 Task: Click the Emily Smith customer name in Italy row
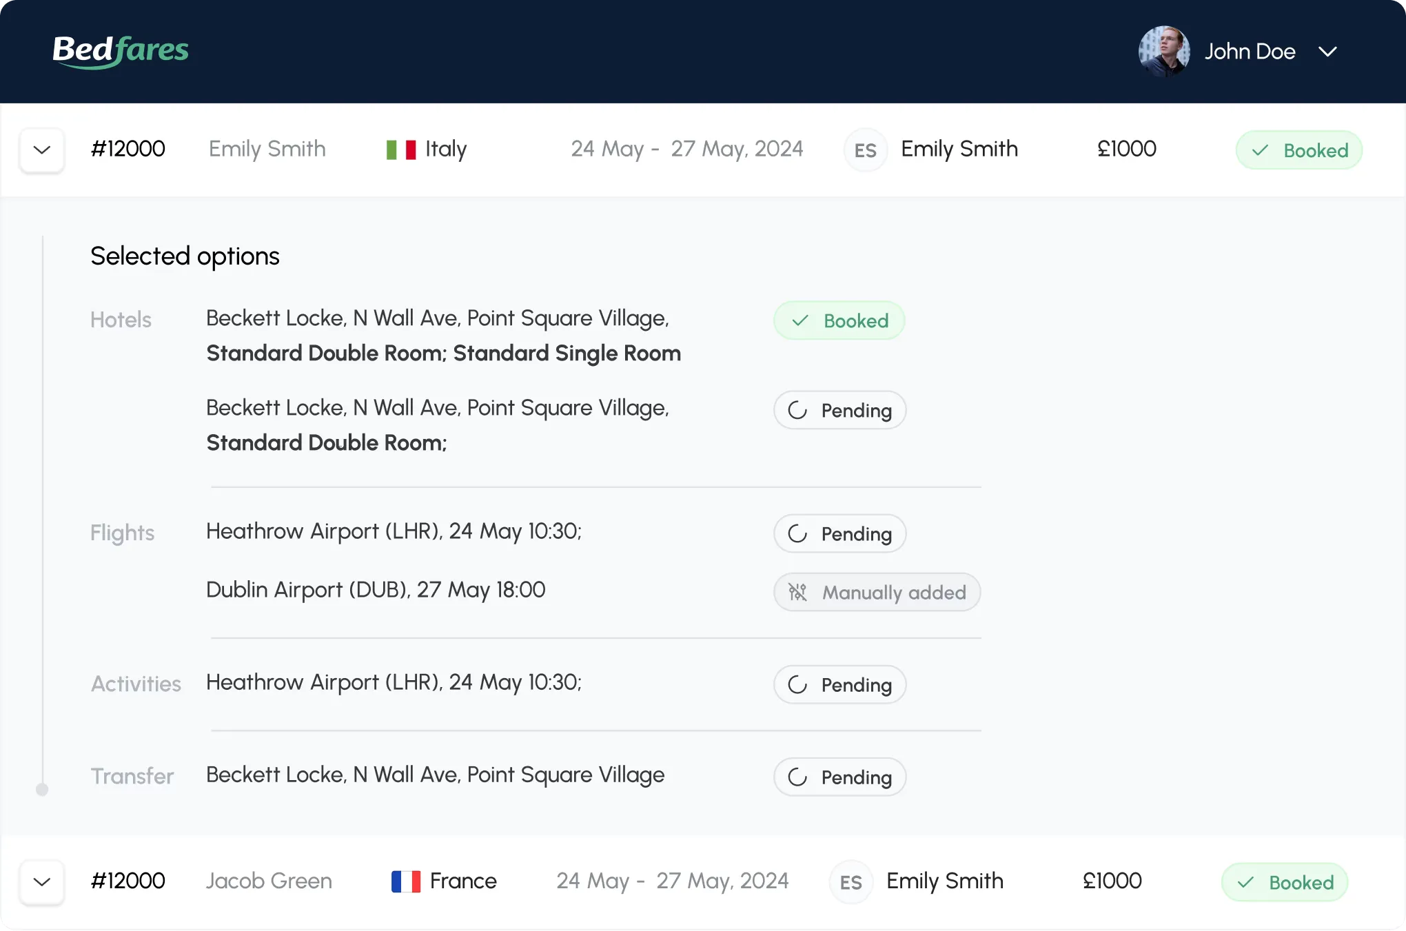tap(267, 149)
